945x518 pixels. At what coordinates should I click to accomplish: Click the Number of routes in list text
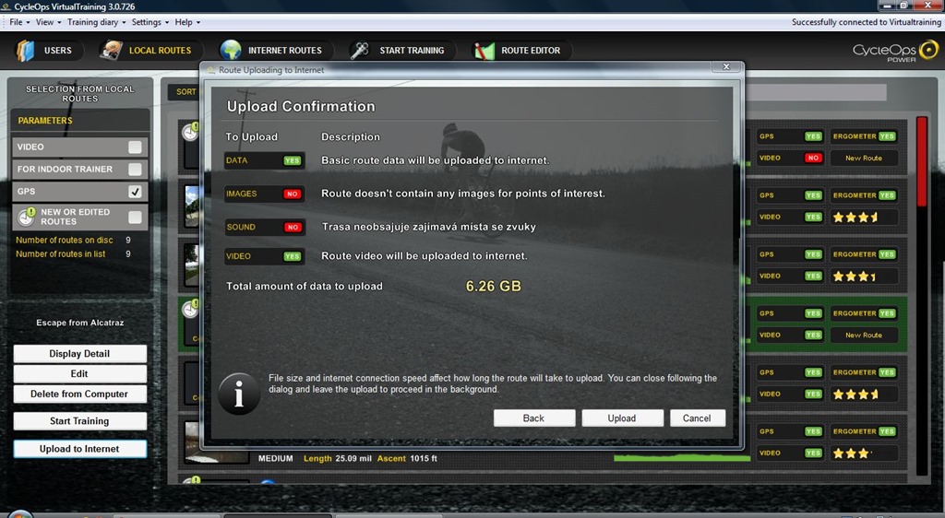point(60,253)
